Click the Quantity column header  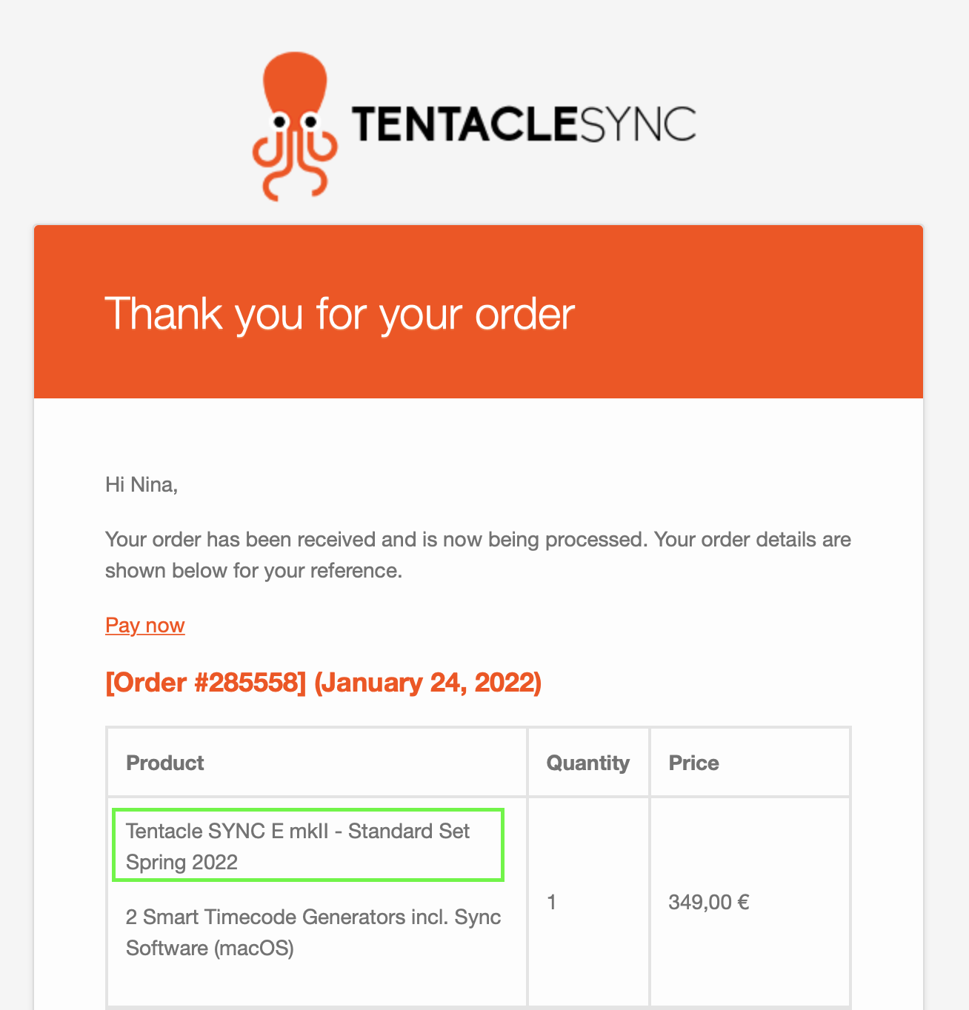coord(587,763)
